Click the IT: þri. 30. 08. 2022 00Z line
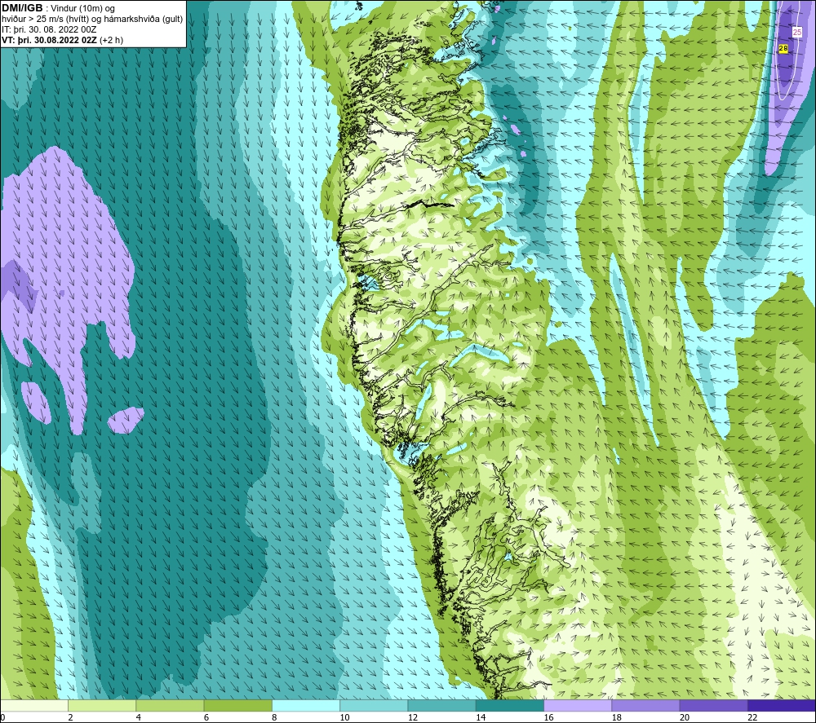The image size is (816, 723). [x=49, y=29]
